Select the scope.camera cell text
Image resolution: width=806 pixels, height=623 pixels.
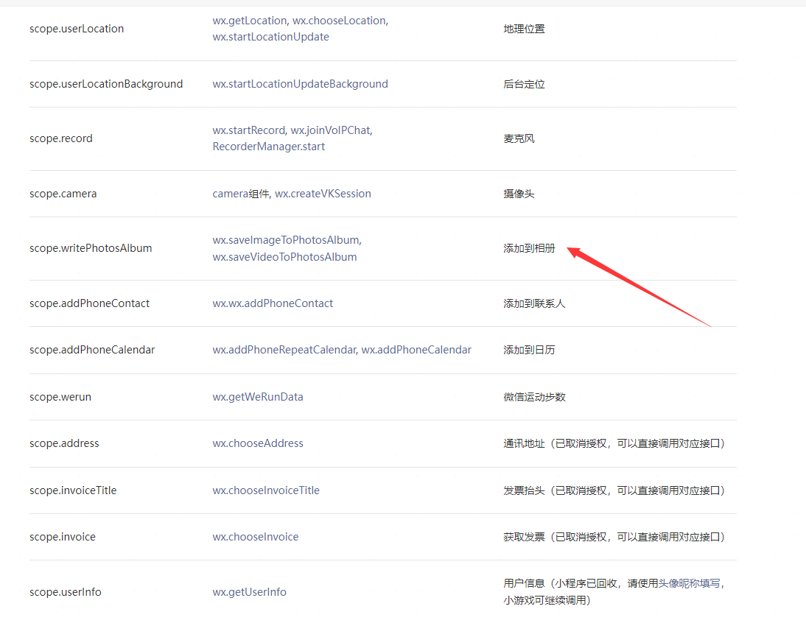click(63, 194)
